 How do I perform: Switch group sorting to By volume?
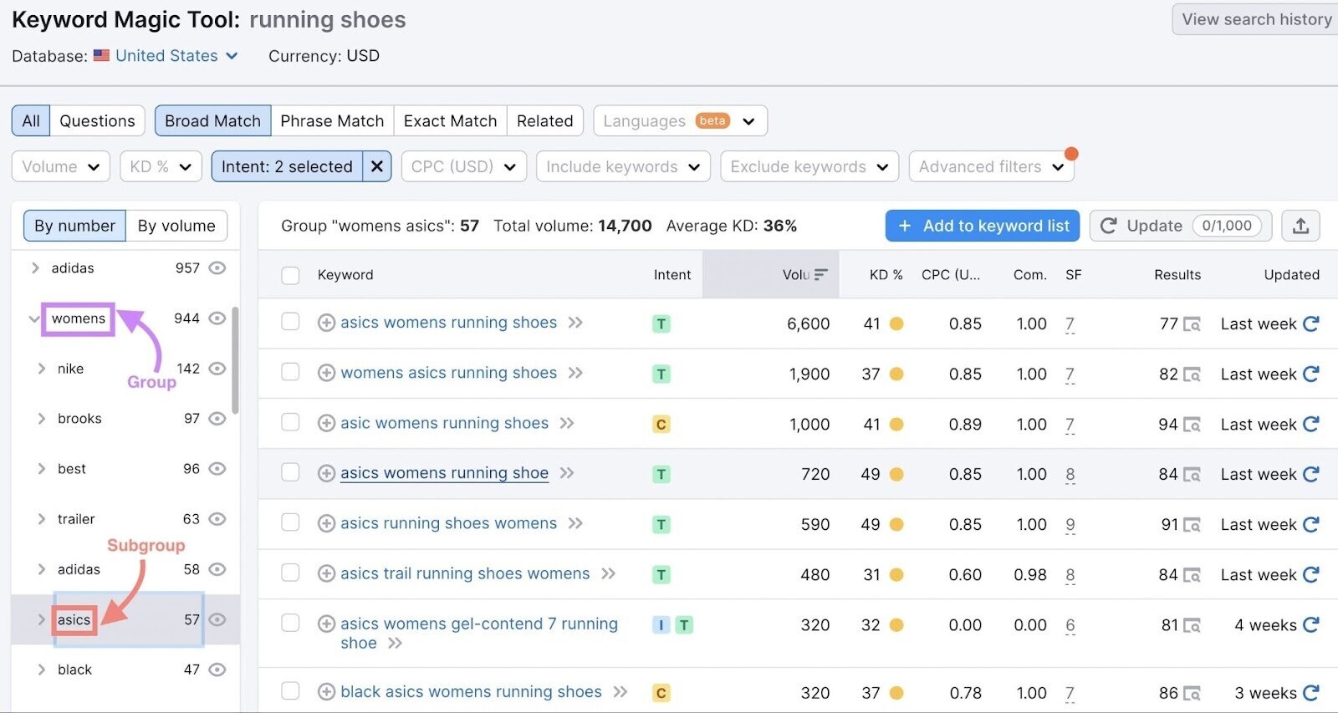pyautogui.click(x=176, y=226)
